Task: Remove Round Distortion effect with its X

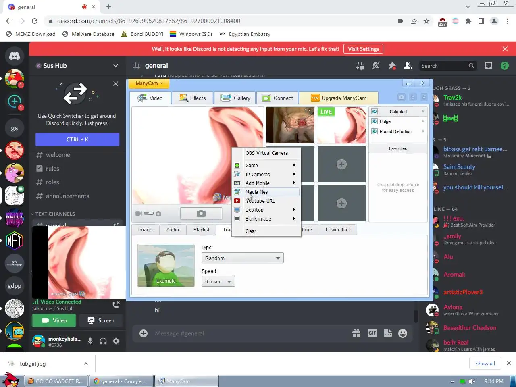Action: (423, 131)
